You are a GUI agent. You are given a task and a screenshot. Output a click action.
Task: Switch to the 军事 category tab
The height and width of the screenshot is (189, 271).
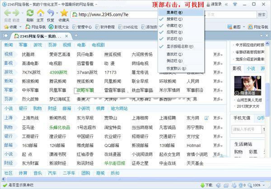(x=23, y=45)
